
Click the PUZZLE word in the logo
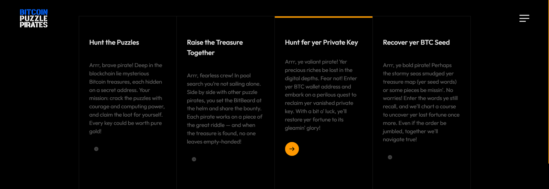[34, 19]
